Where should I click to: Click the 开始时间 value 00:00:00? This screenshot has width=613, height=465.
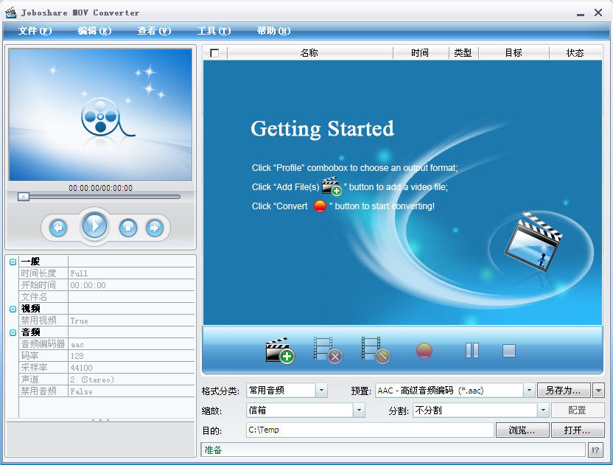tap(131, 285)
